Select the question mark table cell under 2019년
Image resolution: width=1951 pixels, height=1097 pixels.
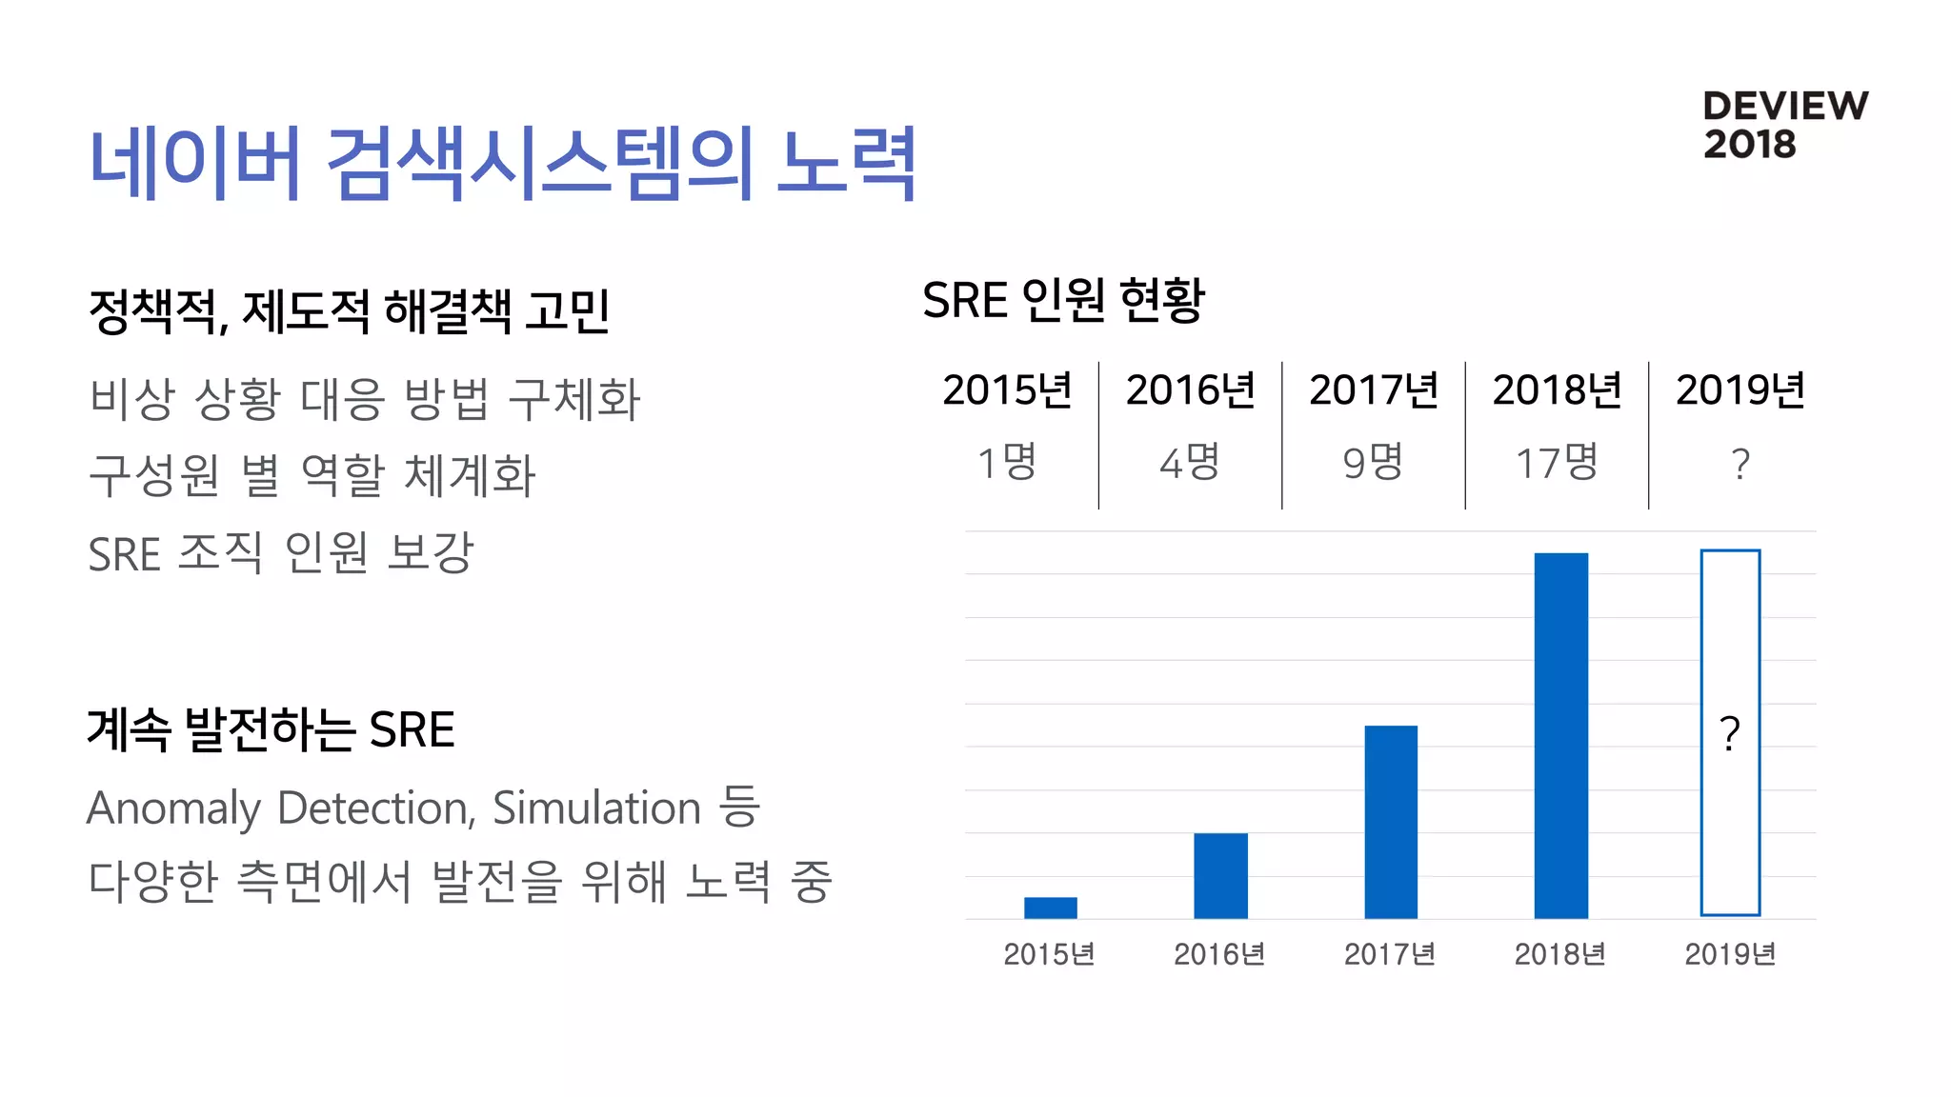(x=1740, y=464)
